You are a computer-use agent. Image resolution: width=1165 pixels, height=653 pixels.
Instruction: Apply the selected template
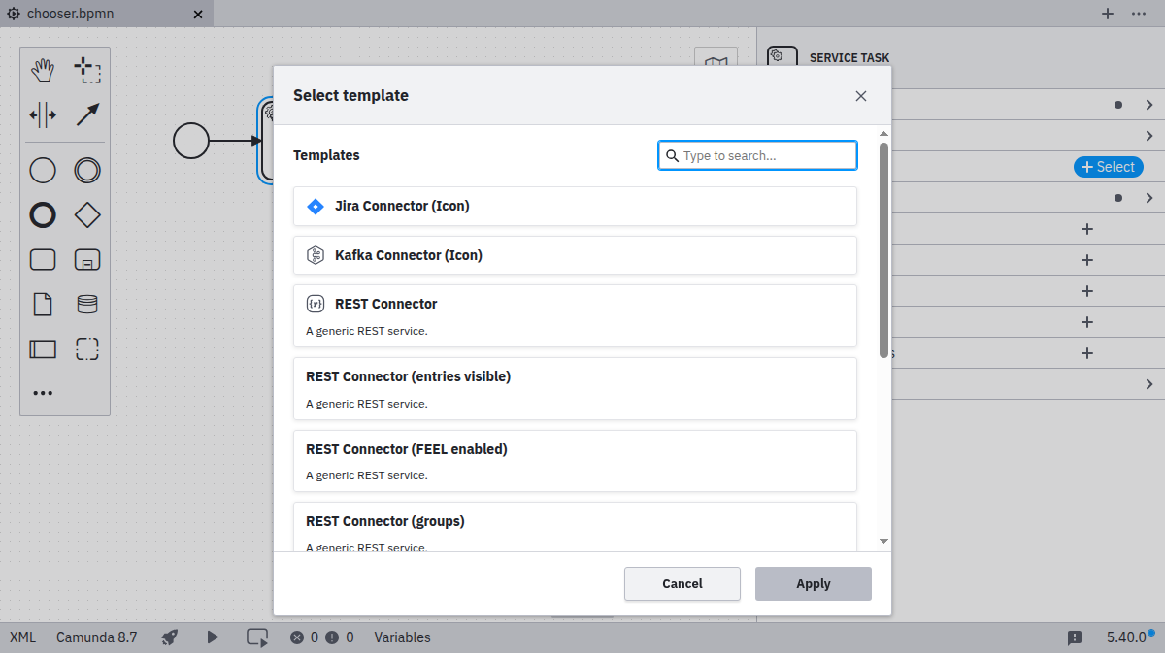[813, 583]
